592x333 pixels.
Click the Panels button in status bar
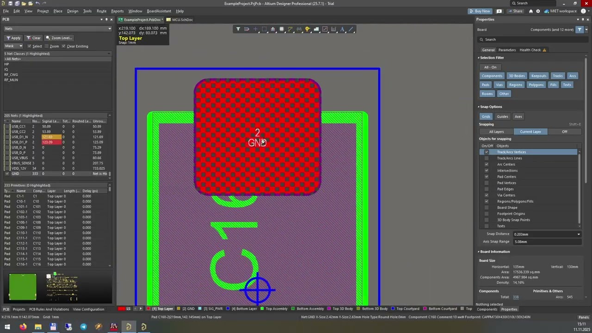(584, 317)
